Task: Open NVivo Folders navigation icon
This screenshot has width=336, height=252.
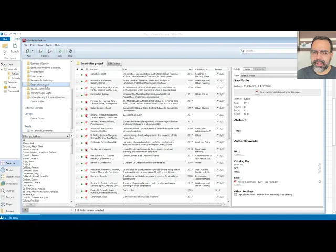Action: [3, 211]
